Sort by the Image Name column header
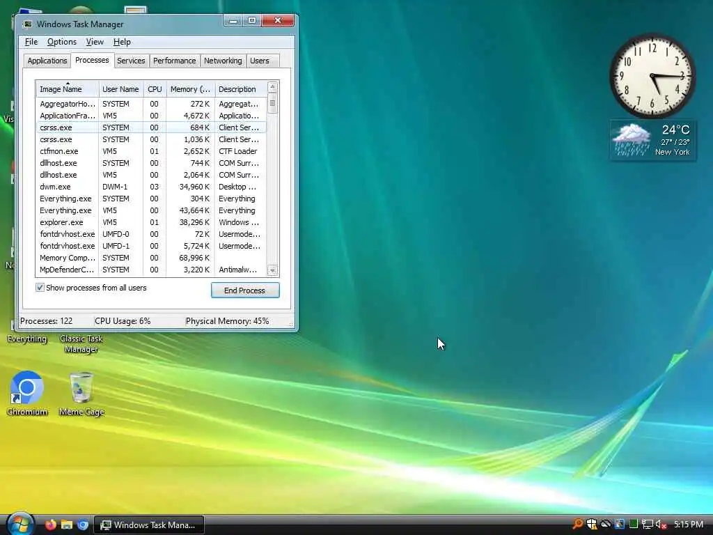The height and width of the screenshot is (535, 713). pyautogui.click(x=67, y=89)
